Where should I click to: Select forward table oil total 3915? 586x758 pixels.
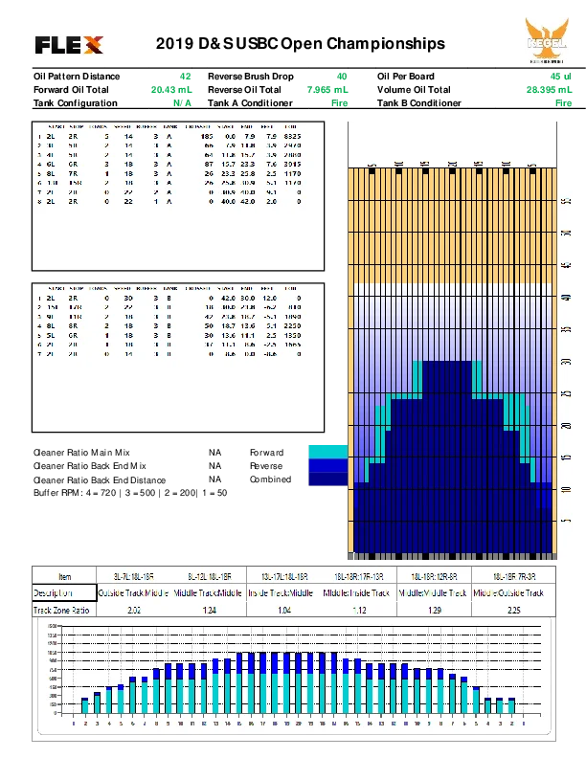292,165
